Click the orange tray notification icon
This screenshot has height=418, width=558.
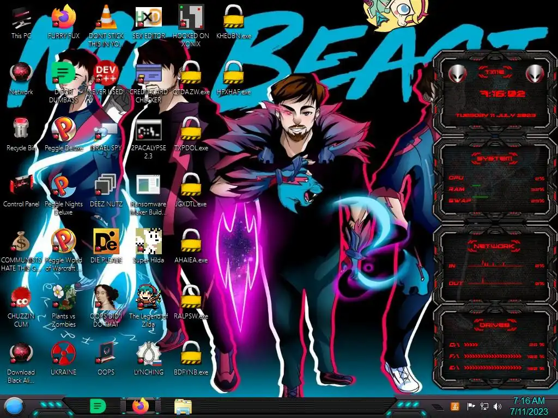pyautogui.click(x=455, y=406)
